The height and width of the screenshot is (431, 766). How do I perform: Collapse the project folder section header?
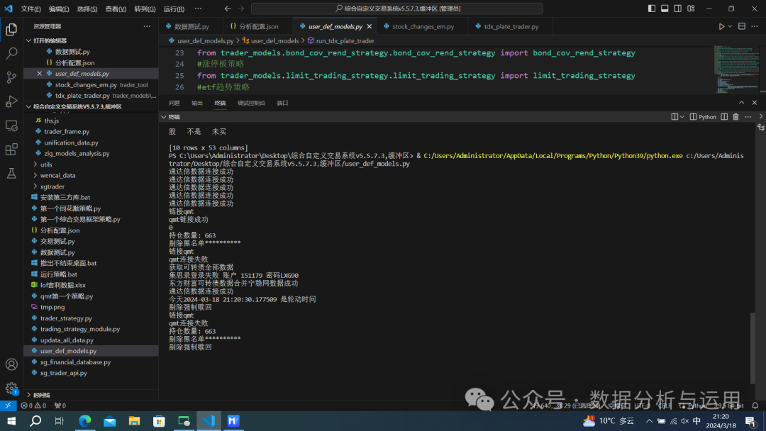(x=91, y=106)
